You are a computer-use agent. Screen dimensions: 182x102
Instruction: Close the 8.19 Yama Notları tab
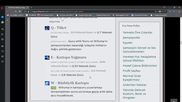point(28,8)
